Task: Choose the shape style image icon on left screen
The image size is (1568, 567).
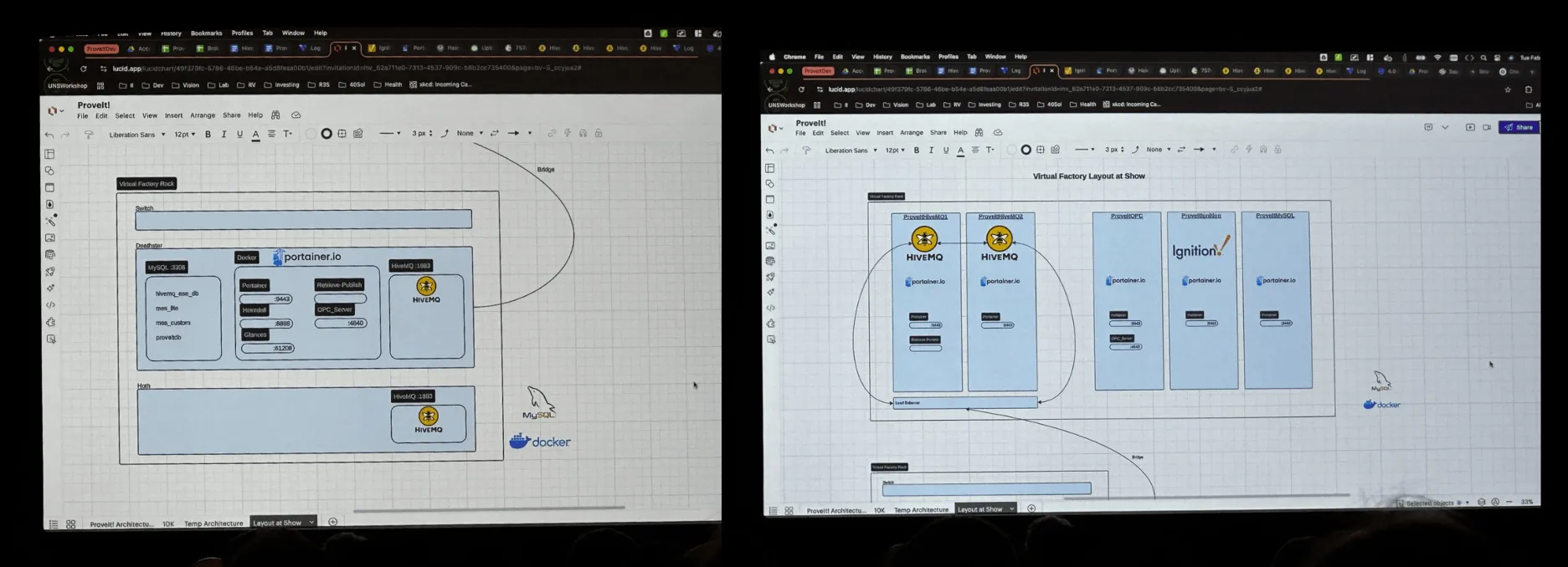Action: point(358,134)
